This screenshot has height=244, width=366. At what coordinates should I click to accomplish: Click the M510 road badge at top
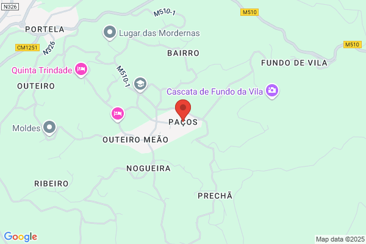click(x=249, y=12)
